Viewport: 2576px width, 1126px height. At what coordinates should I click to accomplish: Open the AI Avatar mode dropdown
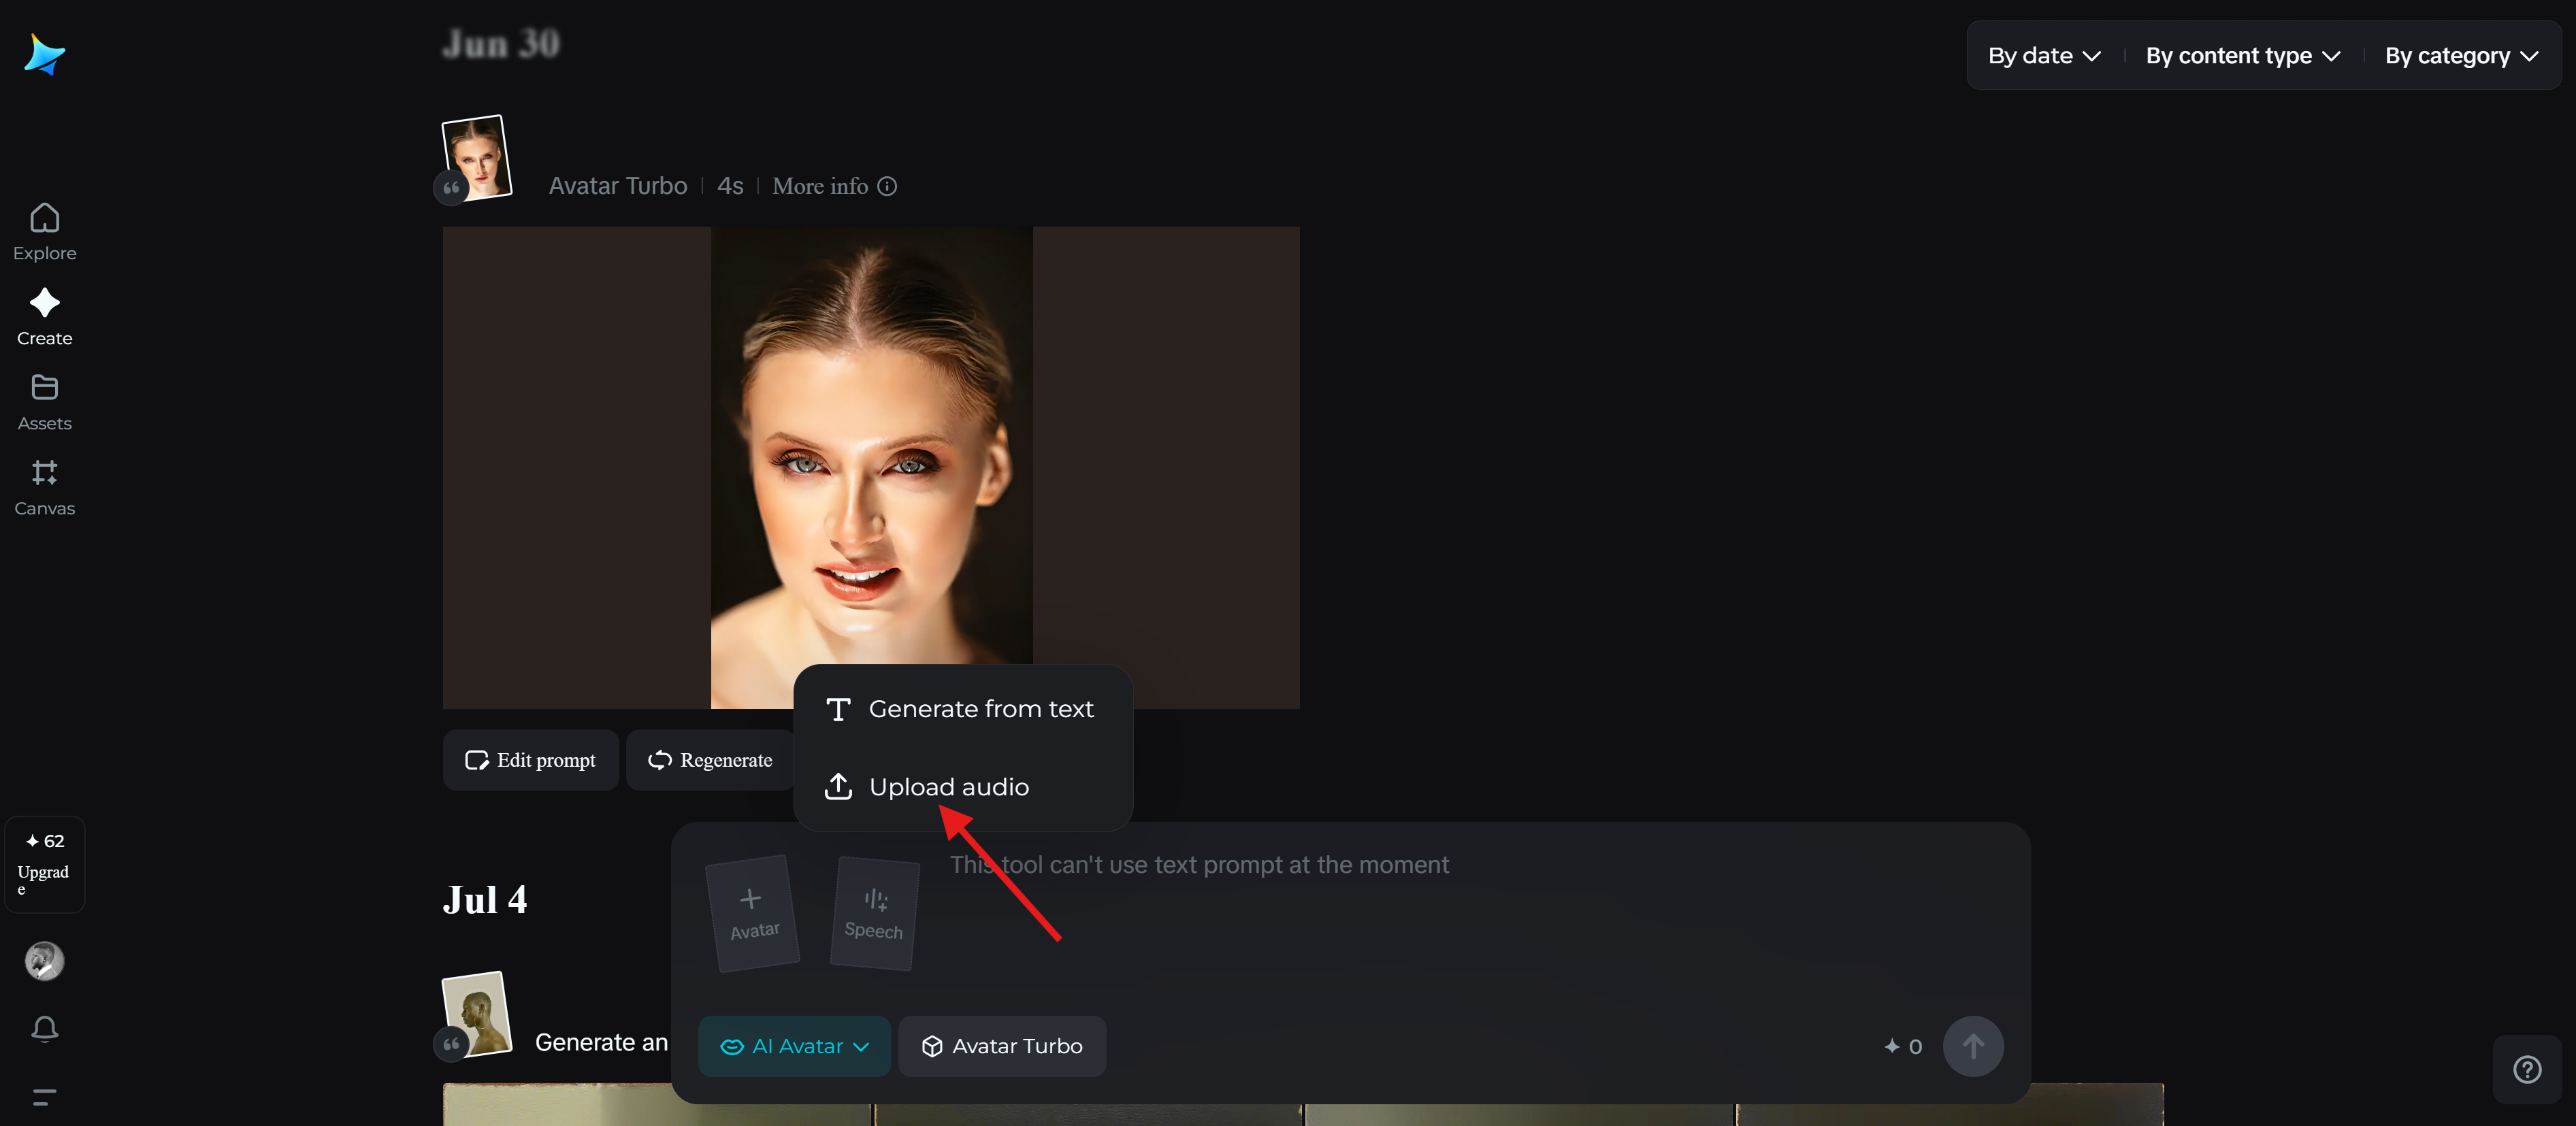click(x=794, y=1046)
